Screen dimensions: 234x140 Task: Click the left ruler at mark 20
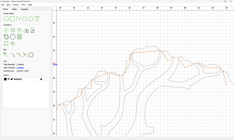(54, 78)
